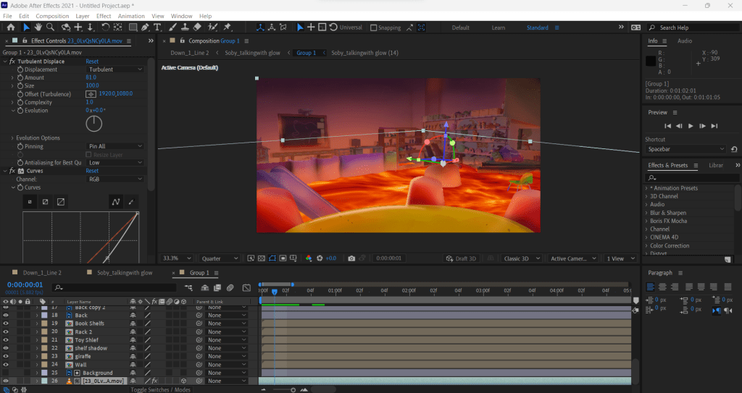Screen dimensions: 742x393
Task: Click the Evolution angle dial
Action: (94, 124)
